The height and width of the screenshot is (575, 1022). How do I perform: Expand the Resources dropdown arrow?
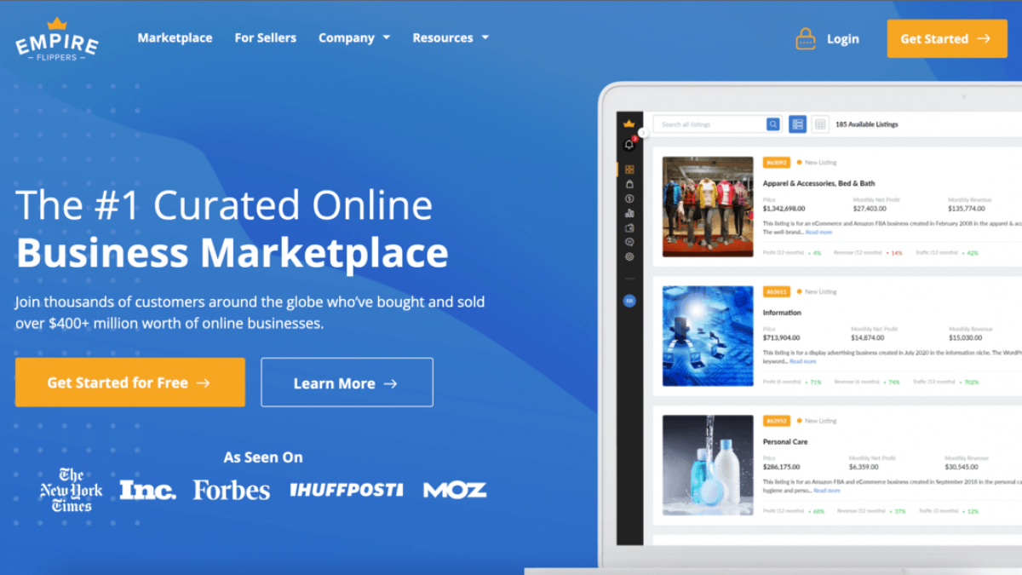point(485,37)
